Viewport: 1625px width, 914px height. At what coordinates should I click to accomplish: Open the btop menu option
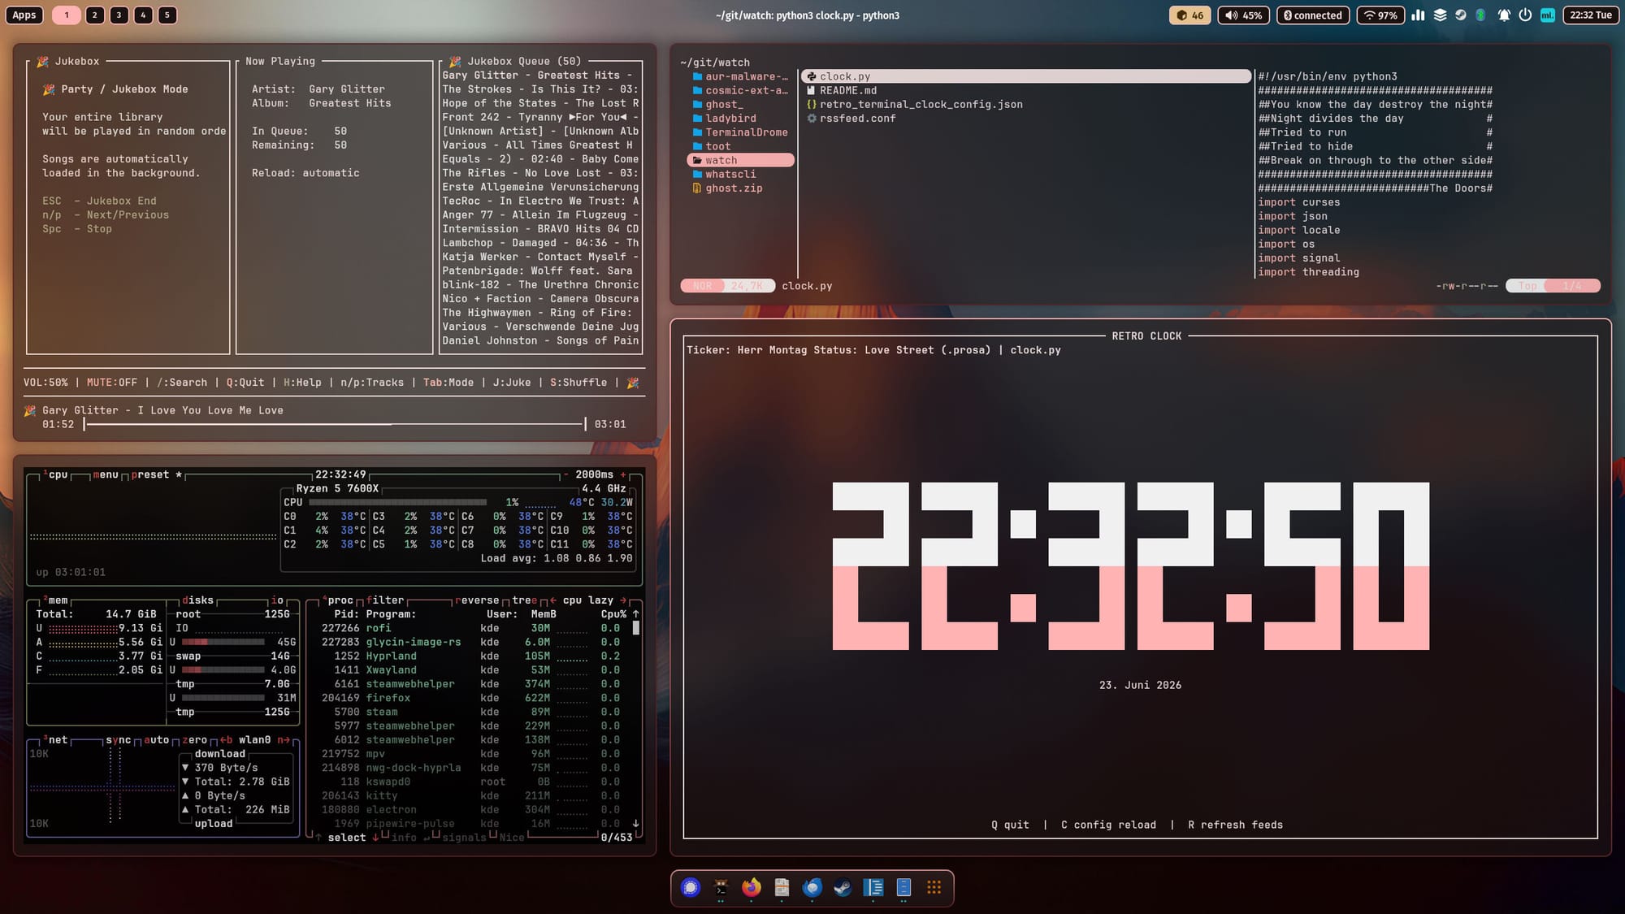pos(105,474)
